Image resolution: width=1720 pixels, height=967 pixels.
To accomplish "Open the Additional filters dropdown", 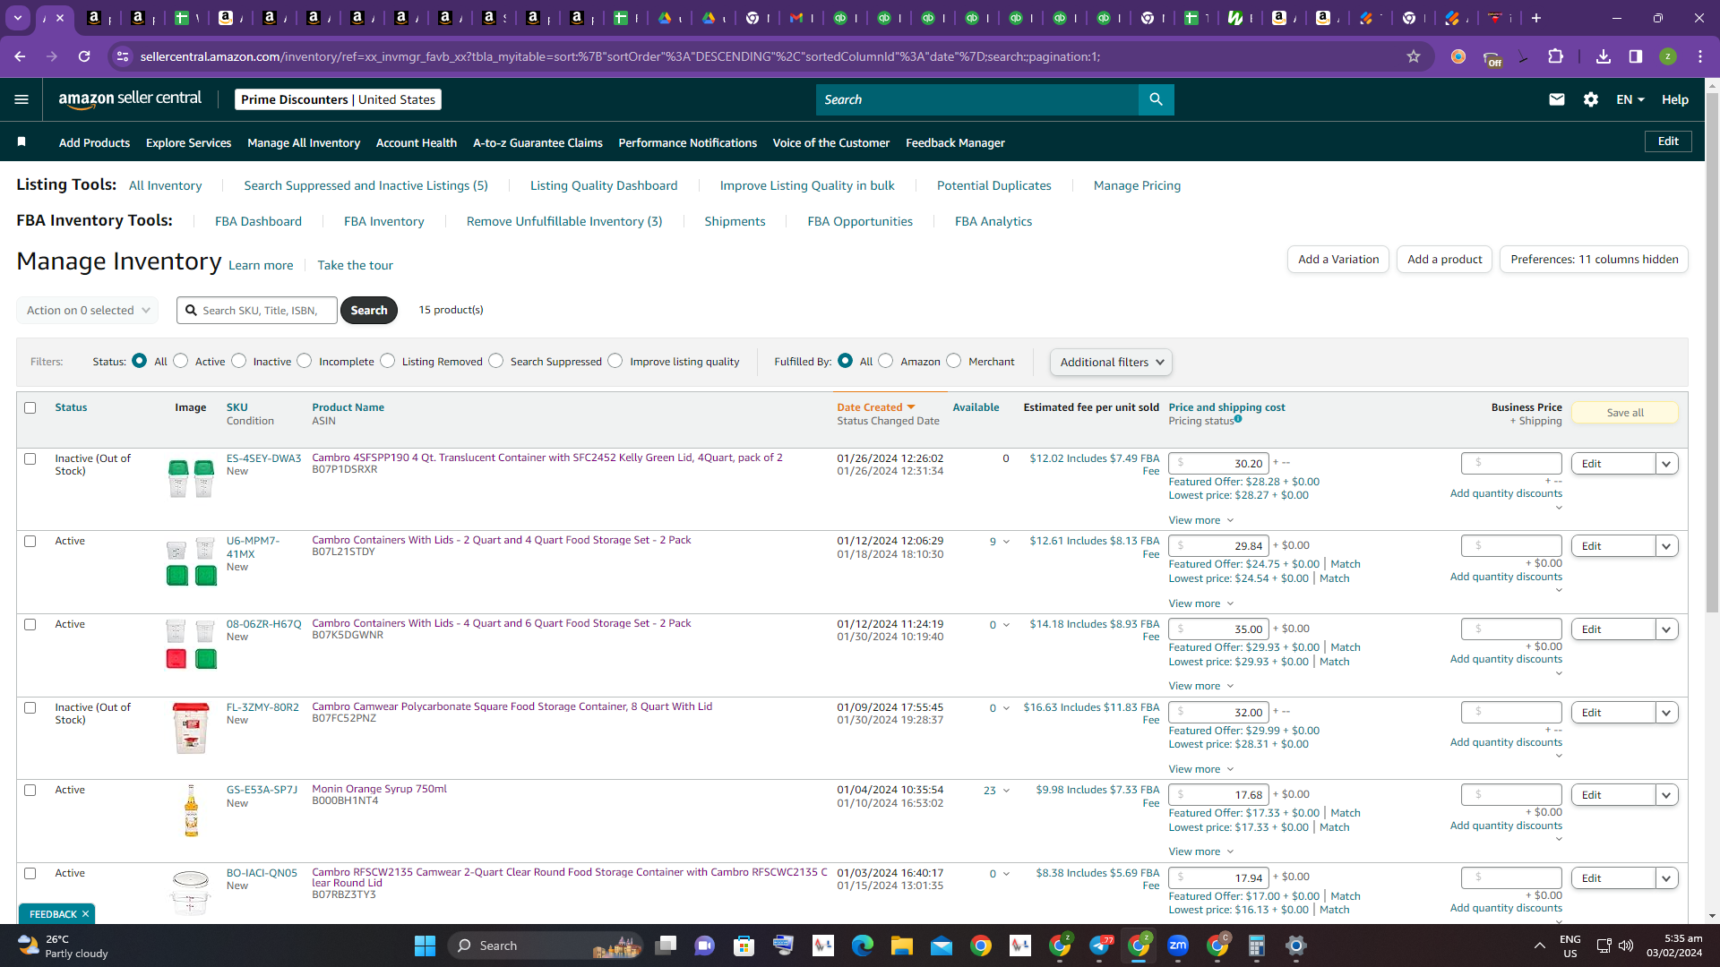I will pyautogui.click(x=1111, y=362).
